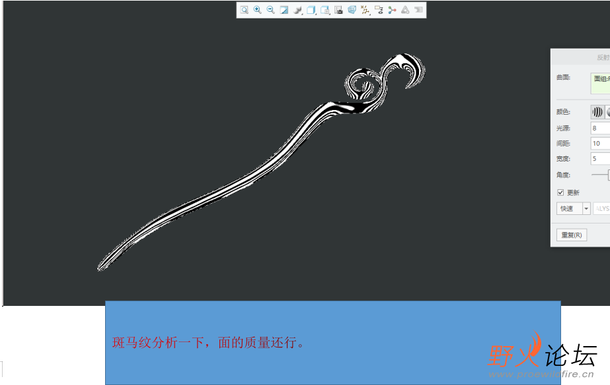Toggle the spin center icon
Viewport: 610px width, 385px height.
coord(392,10)
